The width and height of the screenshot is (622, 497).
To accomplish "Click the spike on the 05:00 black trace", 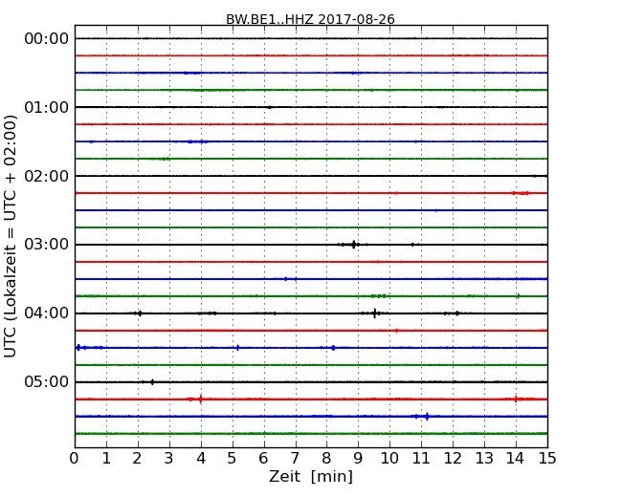I will point(152,382).
